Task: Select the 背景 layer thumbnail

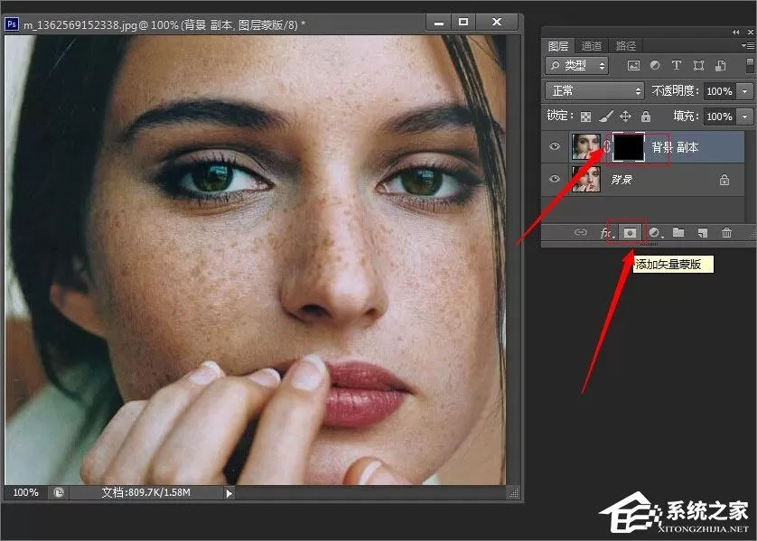Action: [586, 179]
